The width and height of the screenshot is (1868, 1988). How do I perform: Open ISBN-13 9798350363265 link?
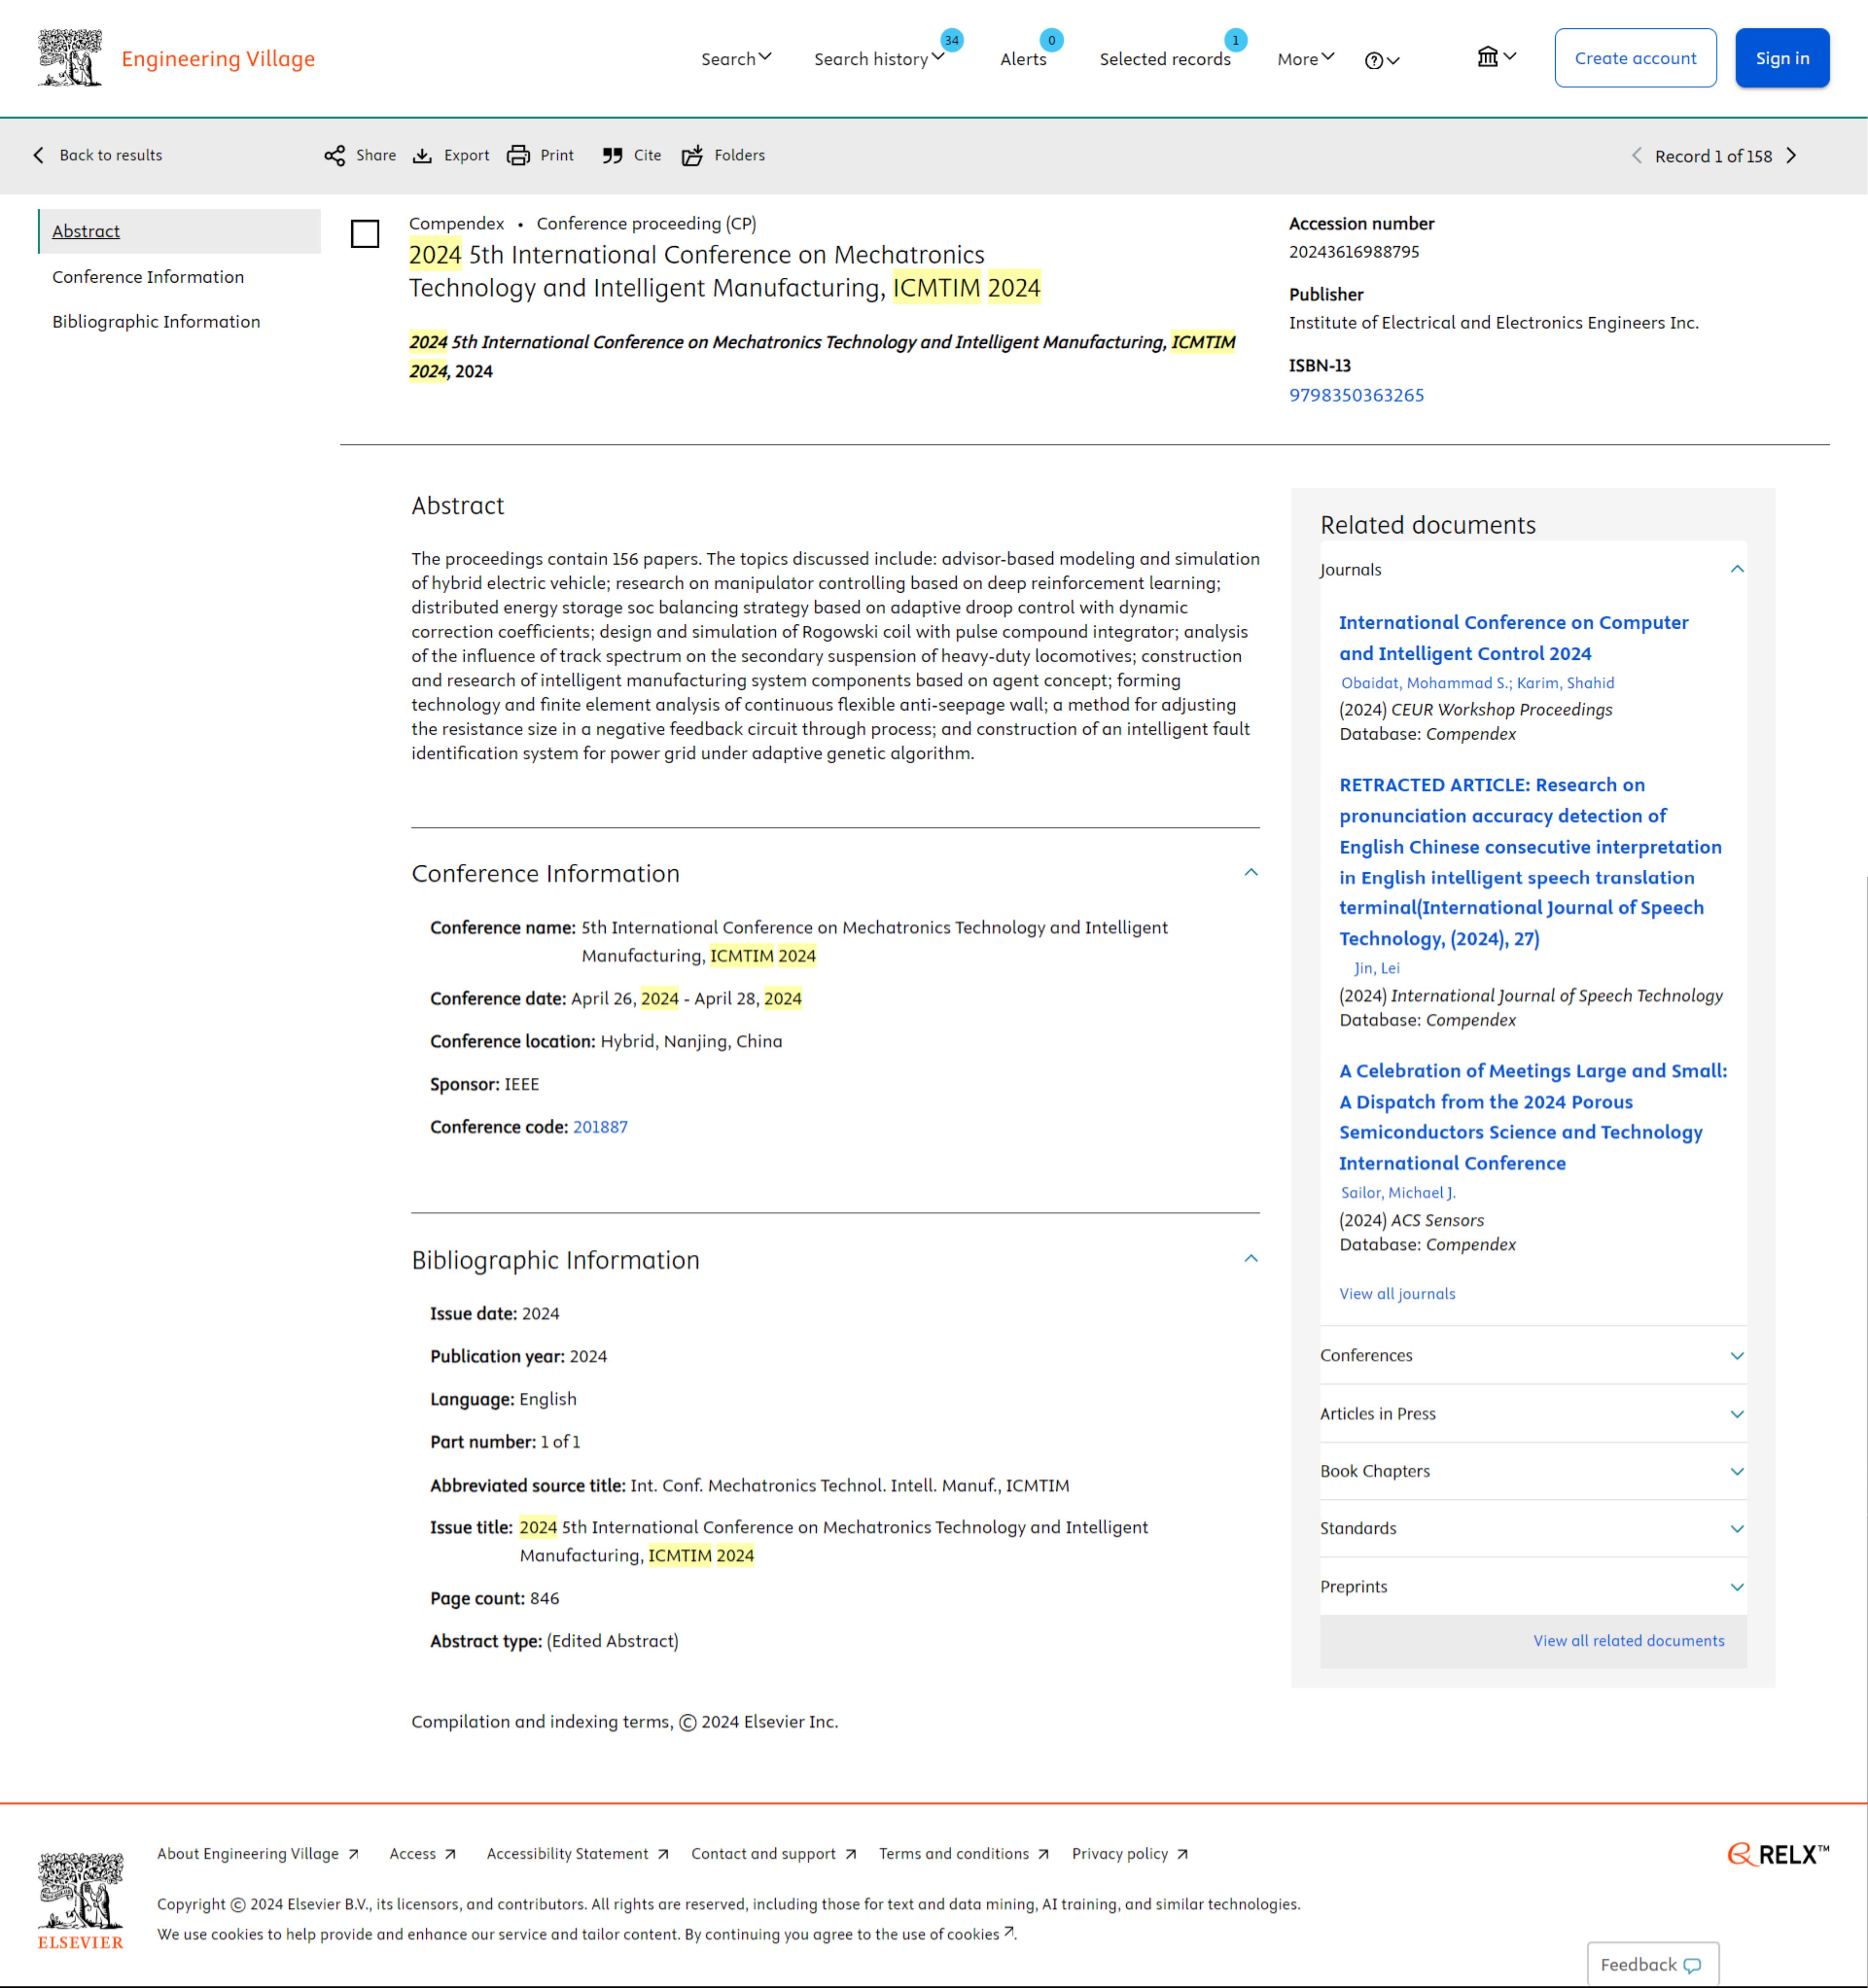pos(1356,395)
